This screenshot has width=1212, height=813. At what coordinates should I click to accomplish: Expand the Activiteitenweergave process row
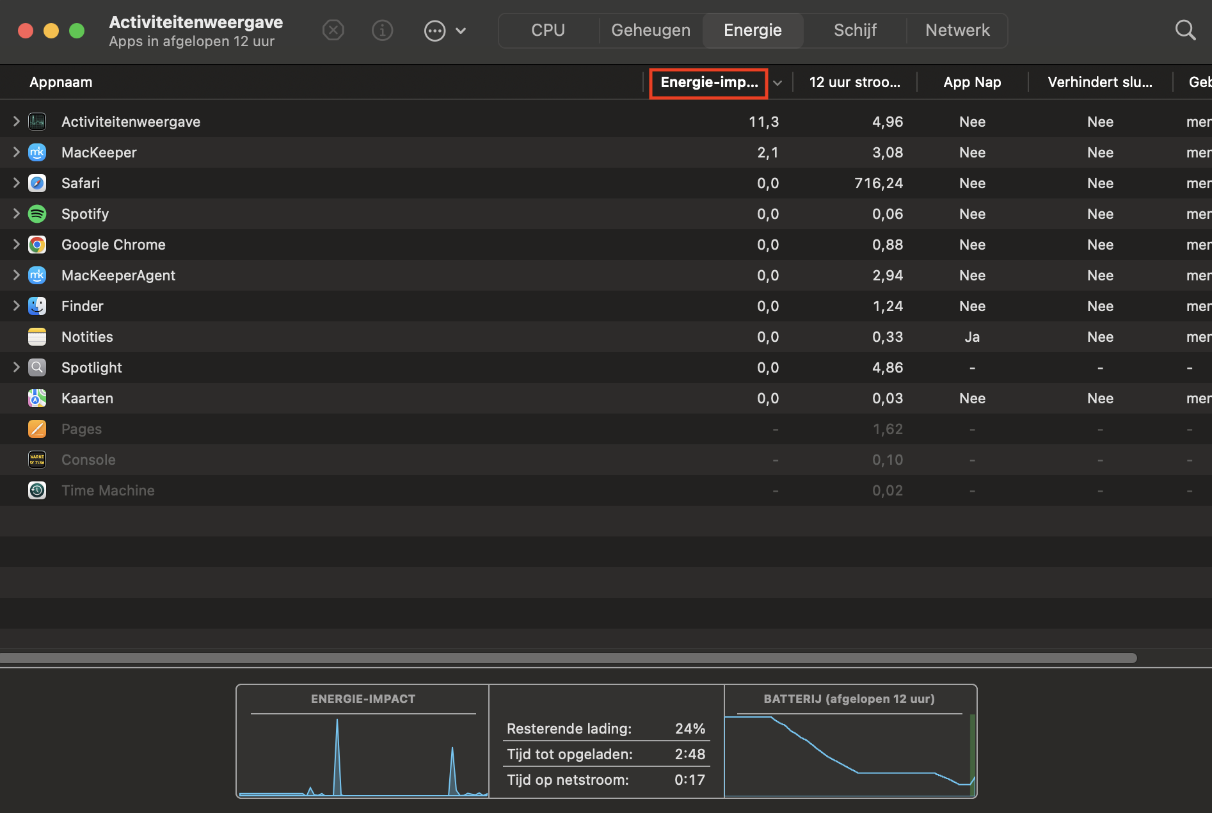[x=17, y=122]
